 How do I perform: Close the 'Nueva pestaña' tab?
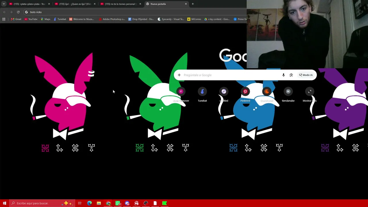(x=186, y=4)
